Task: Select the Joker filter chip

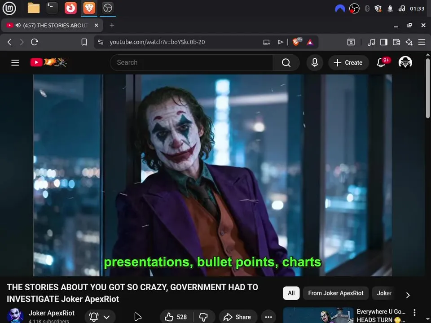Action: (384, 293)
